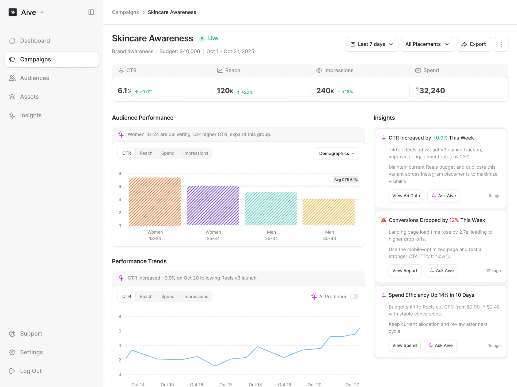Screen dimensions: 517x387
Task: Open the Last 7 days date dropdown
Action: tap(372, 44)
